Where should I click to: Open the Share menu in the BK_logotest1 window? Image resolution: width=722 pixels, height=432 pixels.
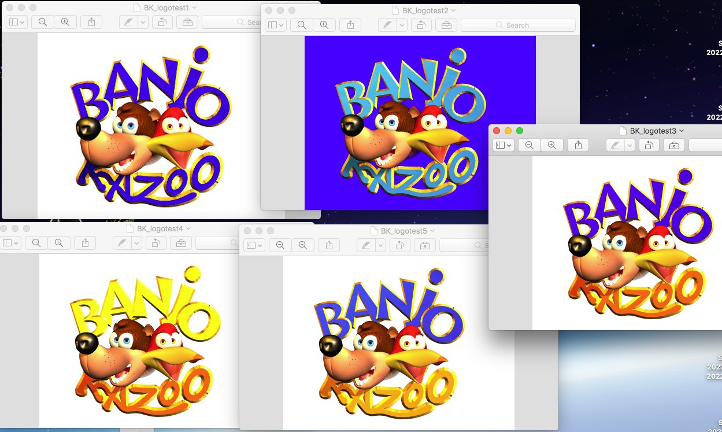pyautogui.click(x=91, y=22)
